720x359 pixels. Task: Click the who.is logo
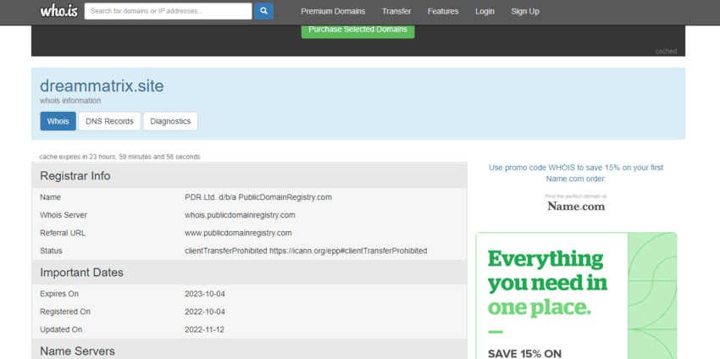point(58,11)
